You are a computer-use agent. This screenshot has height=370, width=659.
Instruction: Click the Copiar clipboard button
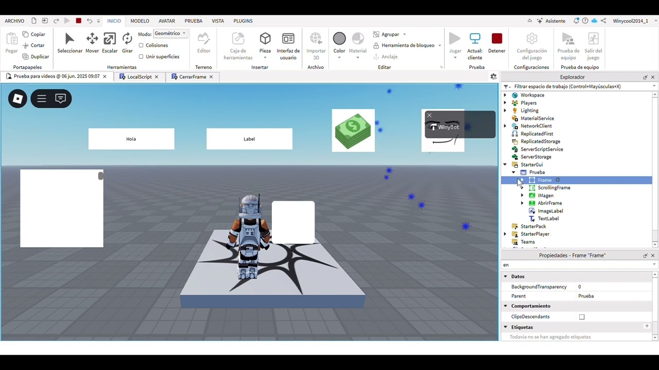click(x=34, y=34)
